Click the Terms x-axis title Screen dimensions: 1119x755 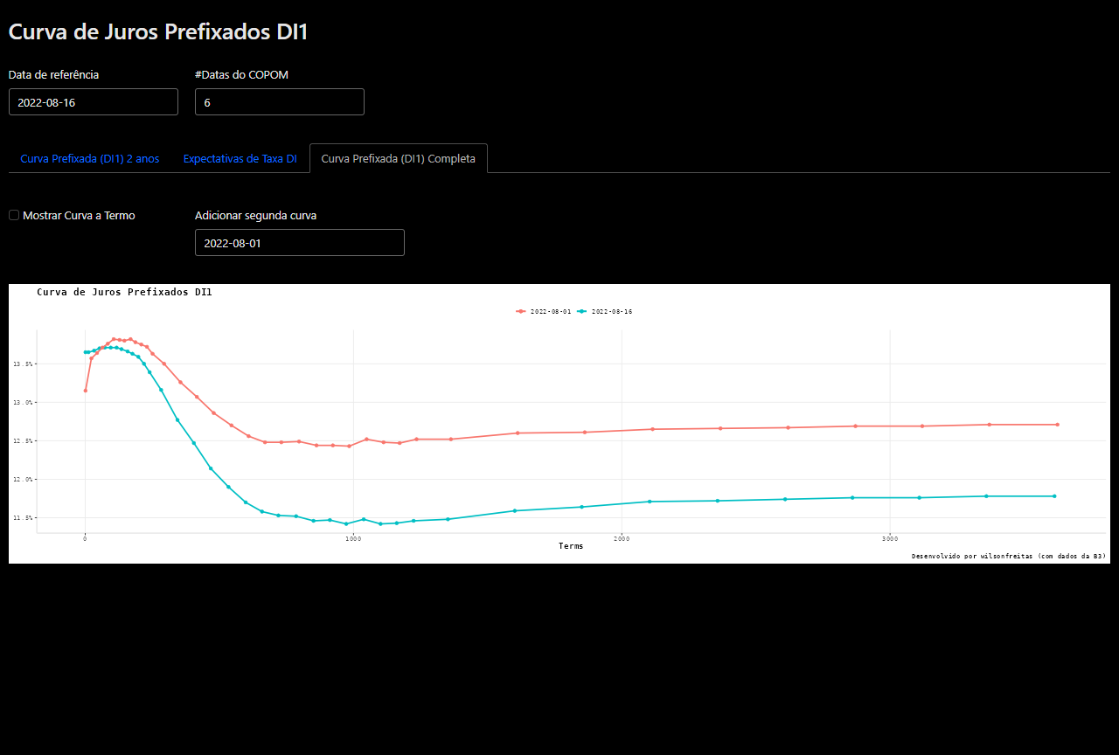pos(571,546)
